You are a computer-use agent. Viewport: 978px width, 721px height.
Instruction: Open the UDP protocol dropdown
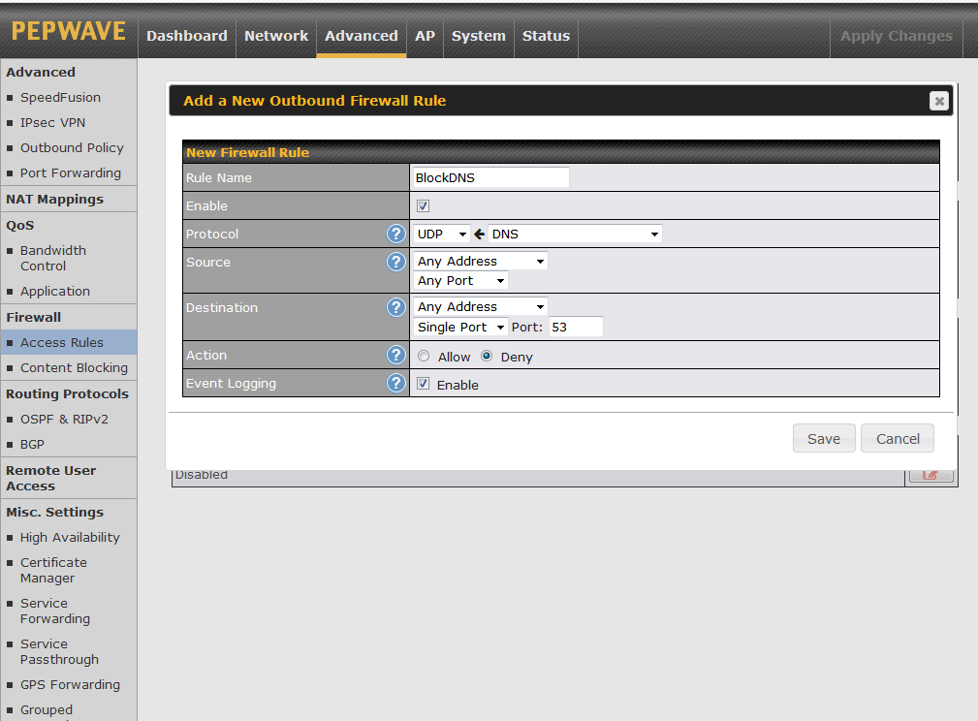[x=441, y=234]
